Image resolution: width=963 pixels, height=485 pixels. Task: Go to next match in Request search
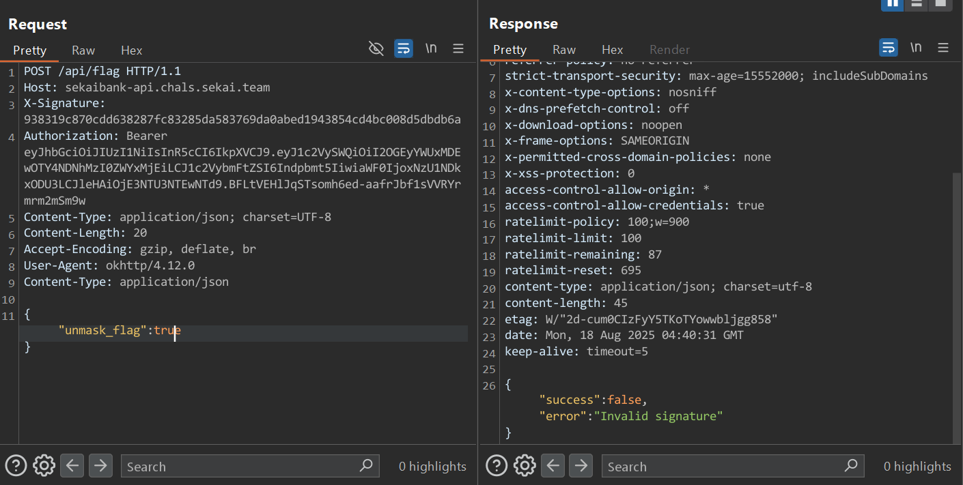(x=100, y=466)
